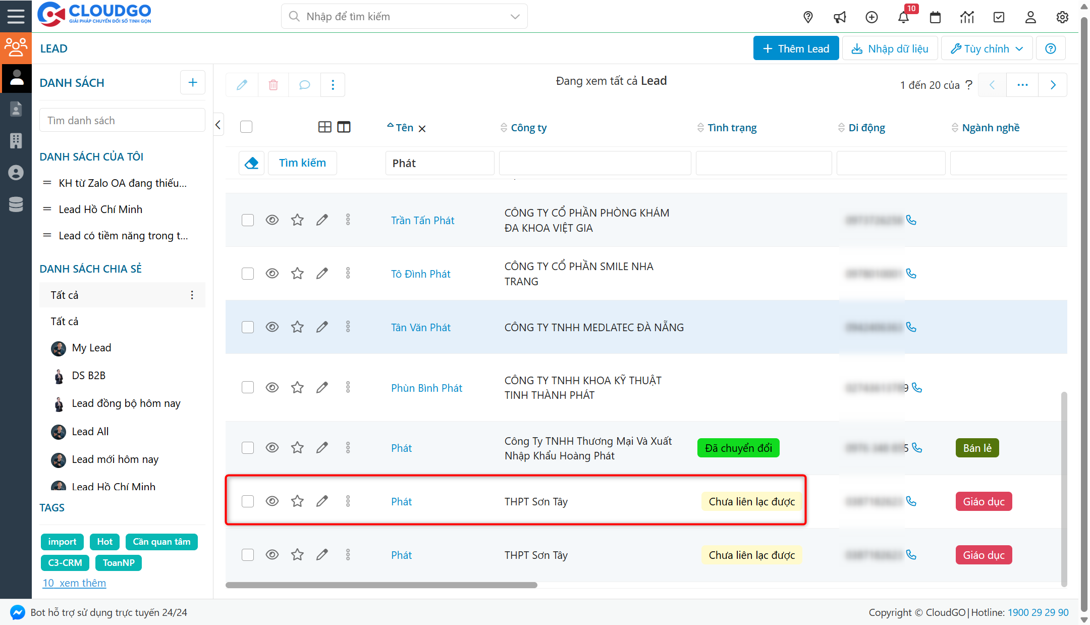Star the Tô Đình Phát lead
This screenshot has height=625, width=1090.
(x=297, y=274)
